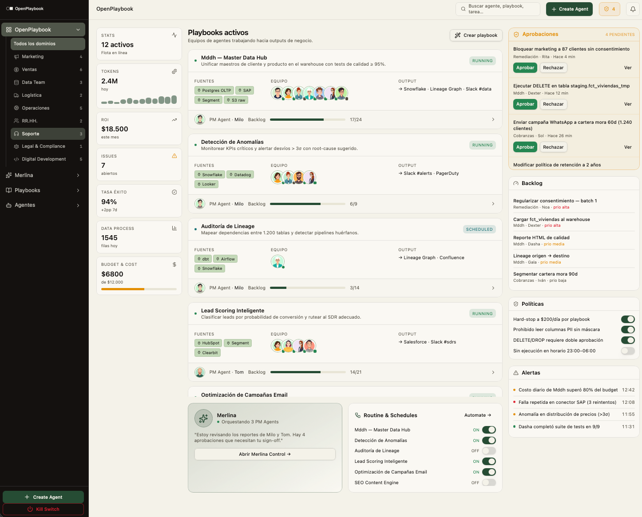Screen dimensions: 642x517
Task: Click the bar chart icon in Data Process card
Action: pos(174,228)
